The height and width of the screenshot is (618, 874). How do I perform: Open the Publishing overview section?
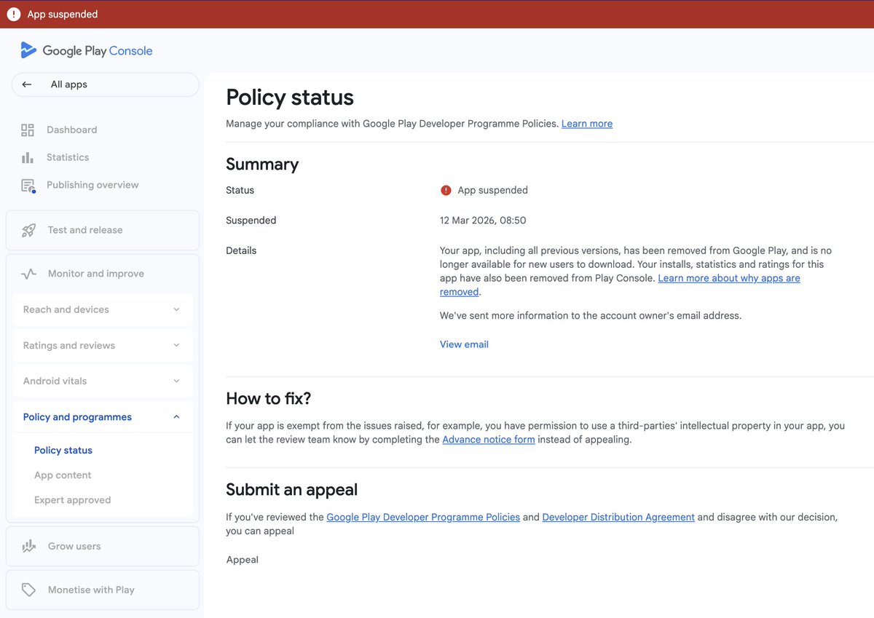(92, 185)
